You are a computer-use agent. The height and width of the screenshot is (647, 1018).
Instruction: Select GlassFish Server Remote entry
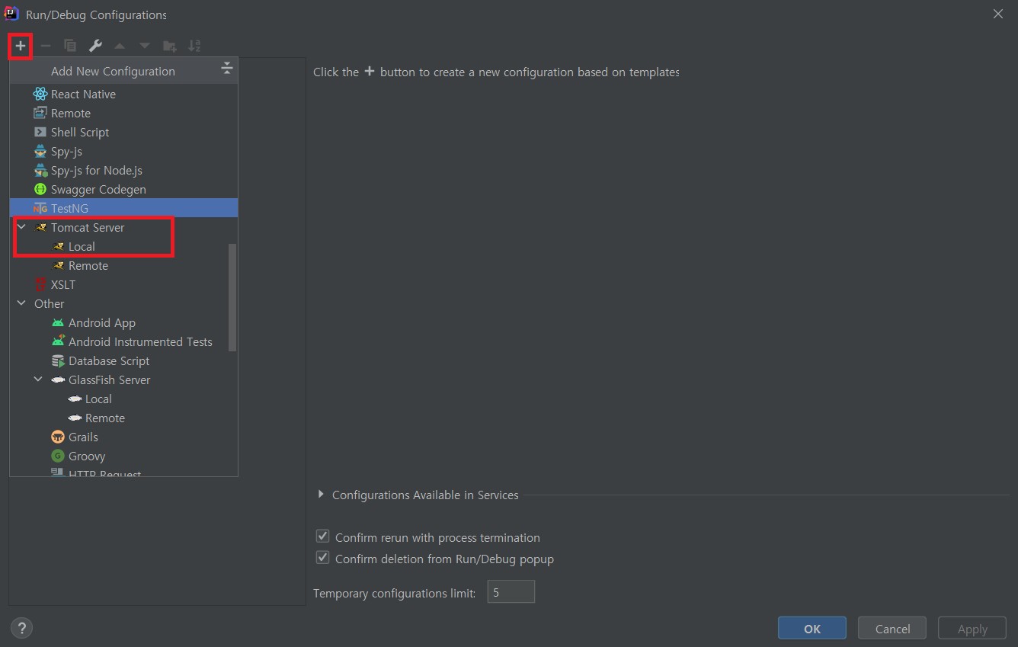[123, 418]
